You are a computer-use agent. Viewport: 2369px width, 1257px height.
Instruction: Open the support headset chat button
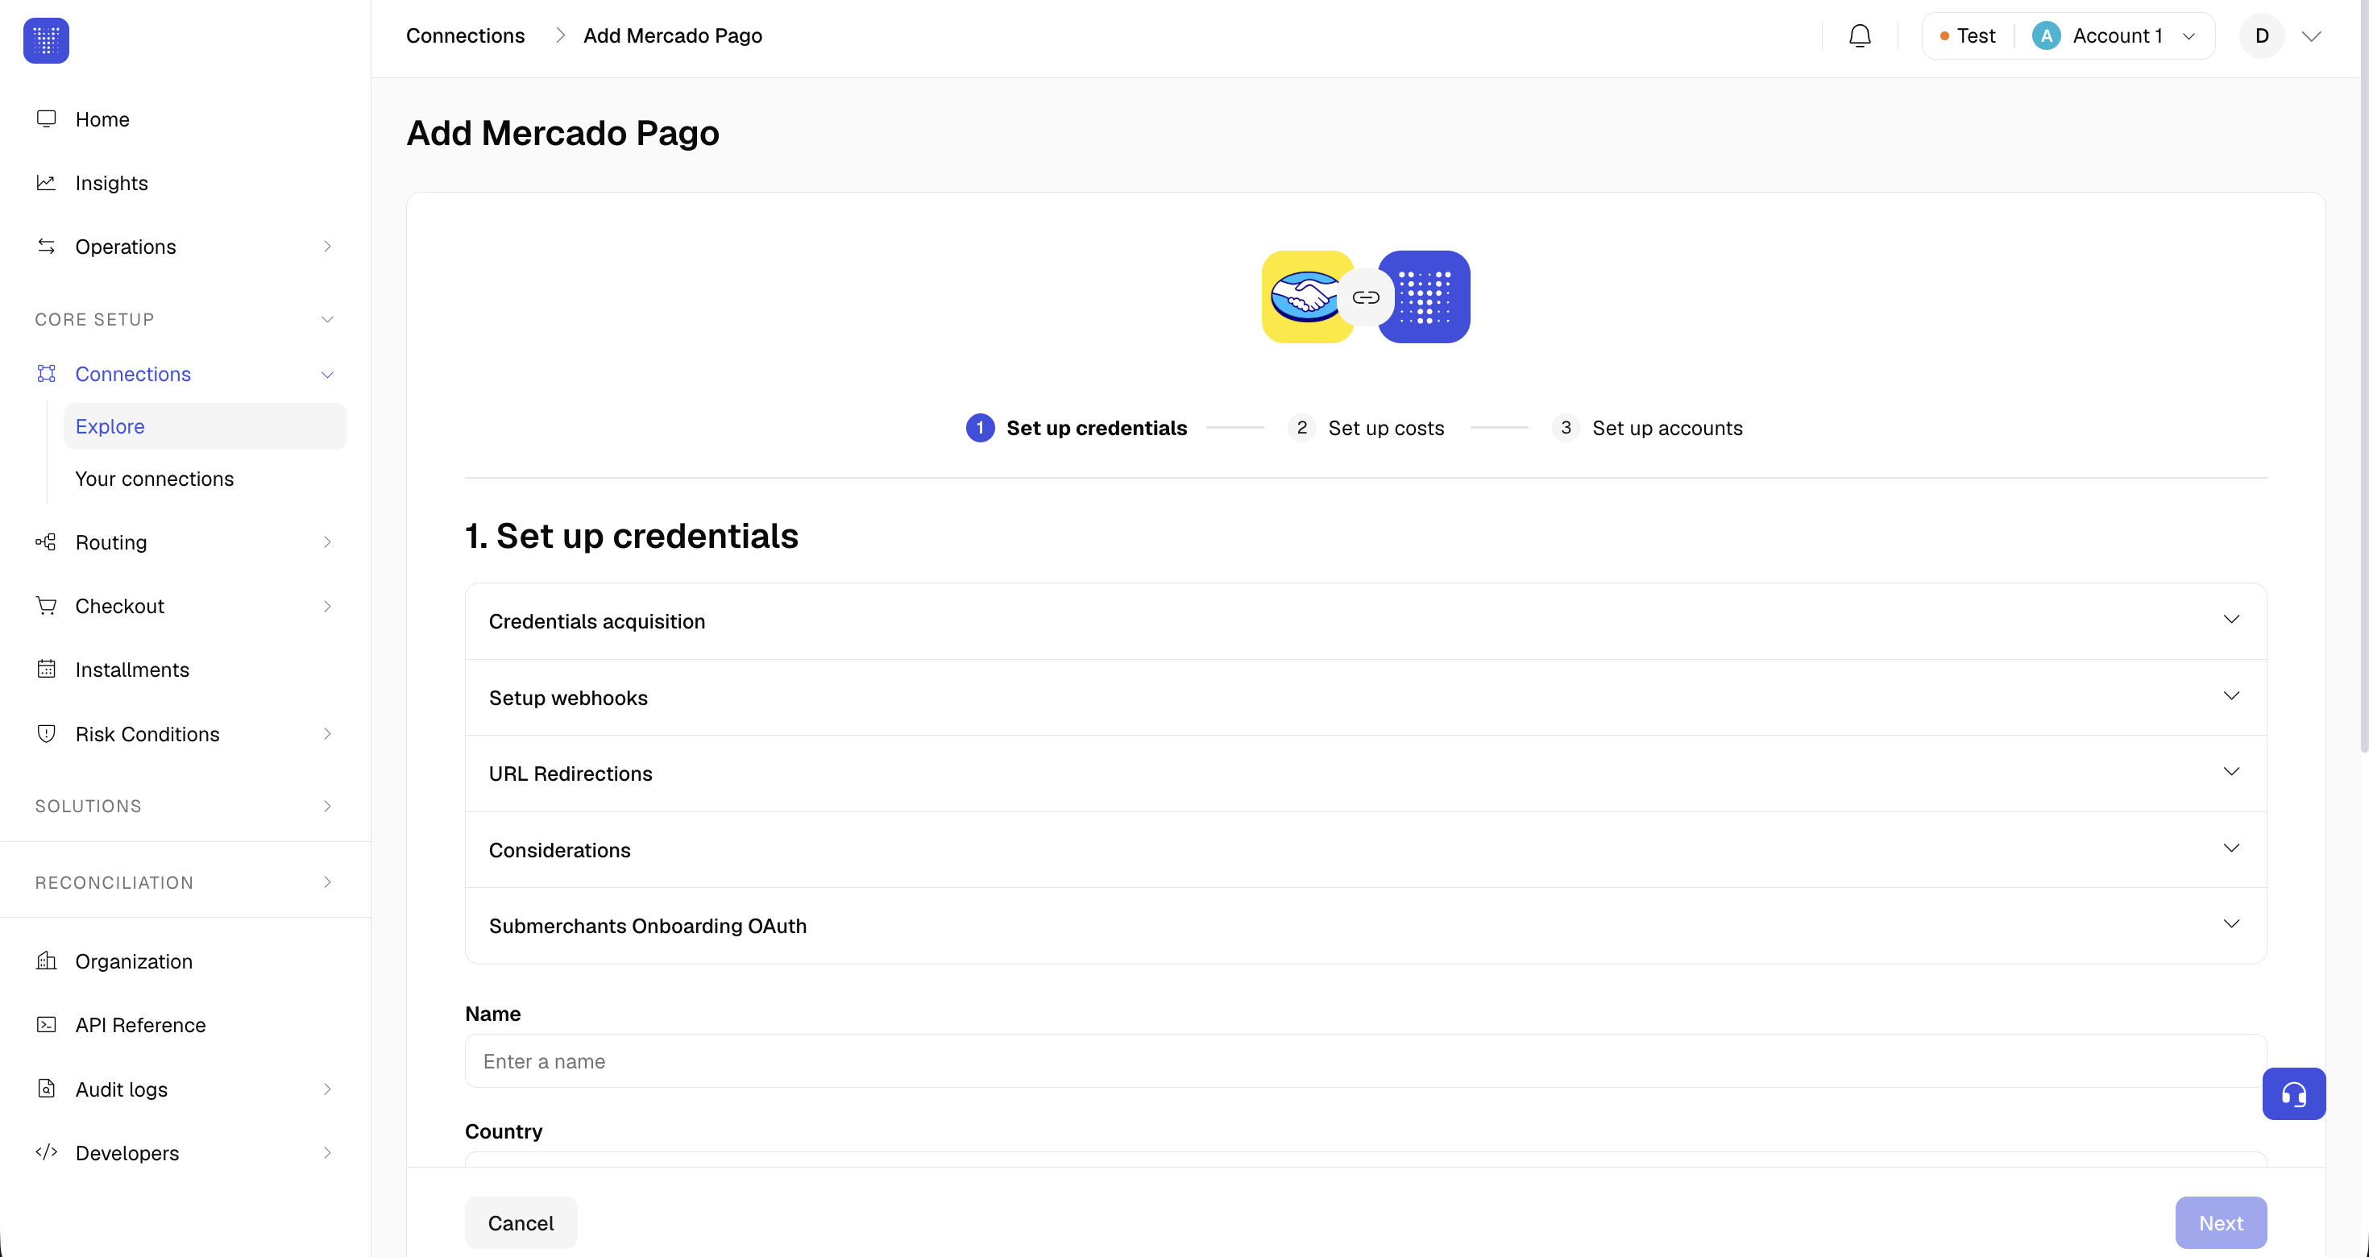2293,1093
